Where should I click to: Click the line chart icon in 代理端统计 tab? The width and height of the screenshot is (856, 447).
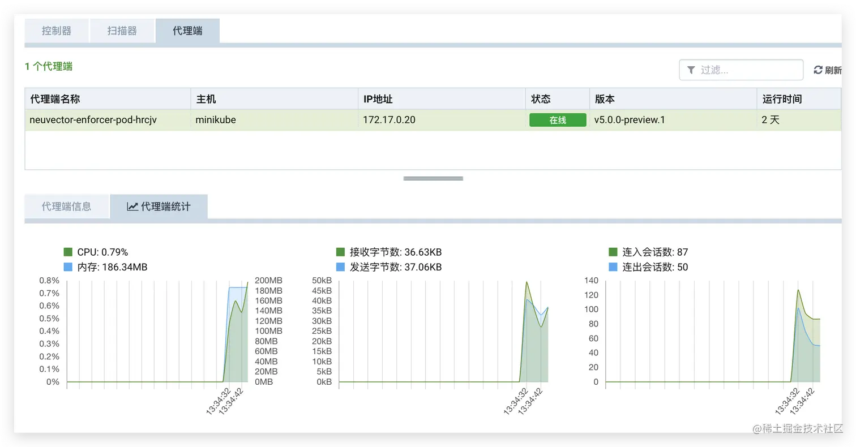coord(132,207)
